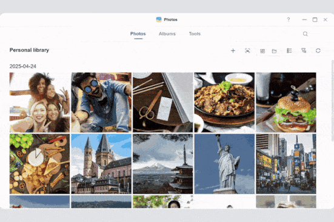
Task: Open the Statue of Liberty photo
Action: [224, 164]
